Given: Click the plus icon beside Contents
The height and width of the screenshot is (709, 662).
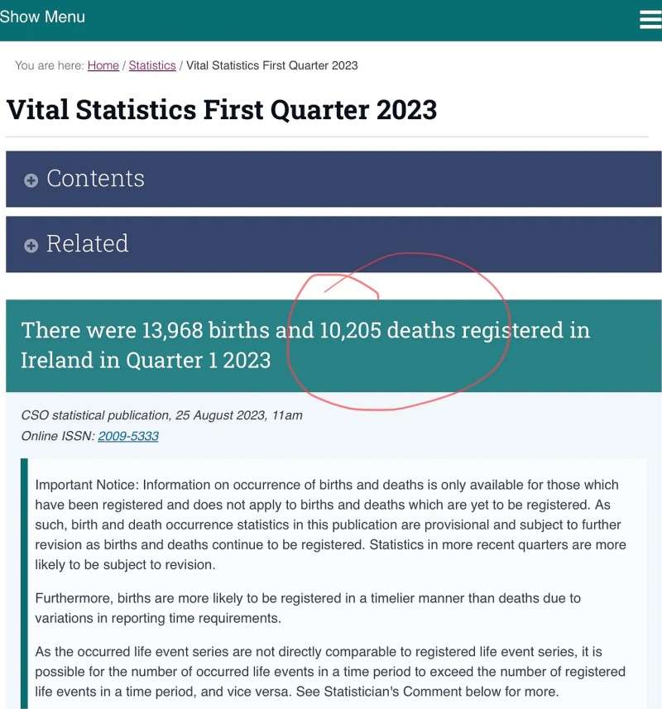Looking at the screenshot, I should (31, 180).
